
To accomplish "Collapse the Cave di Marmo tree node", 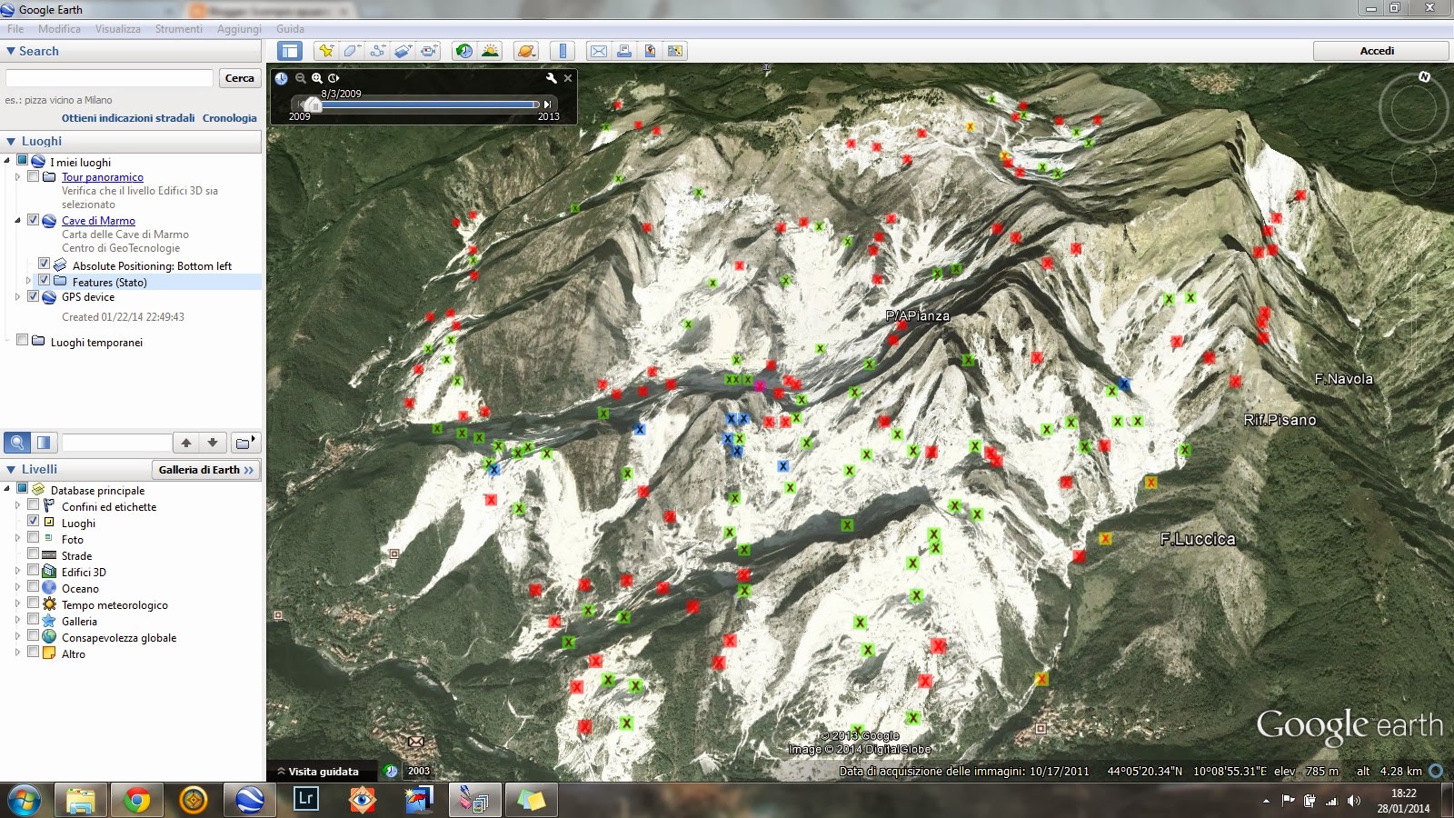I will [x=17, y=221].
